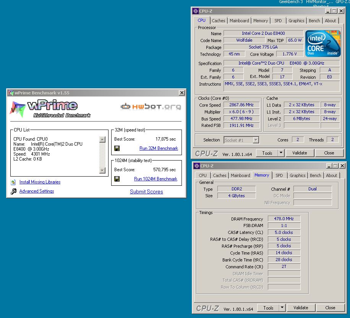This screenshot has height=318, width=350.
Task: Click the memory Type DDR2 value
Action: coord(237,189)
